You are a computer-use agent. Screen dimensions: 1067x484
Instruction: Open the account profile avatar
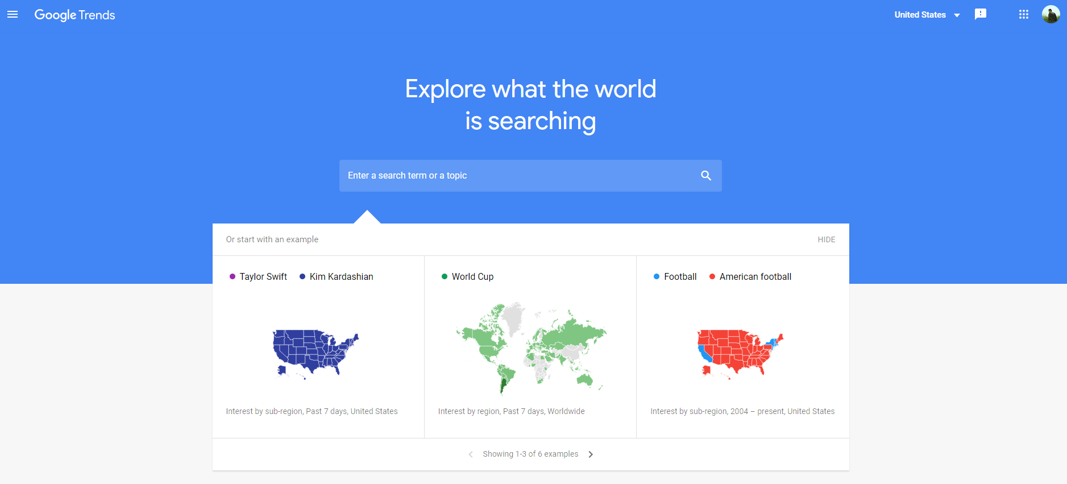1051,14
